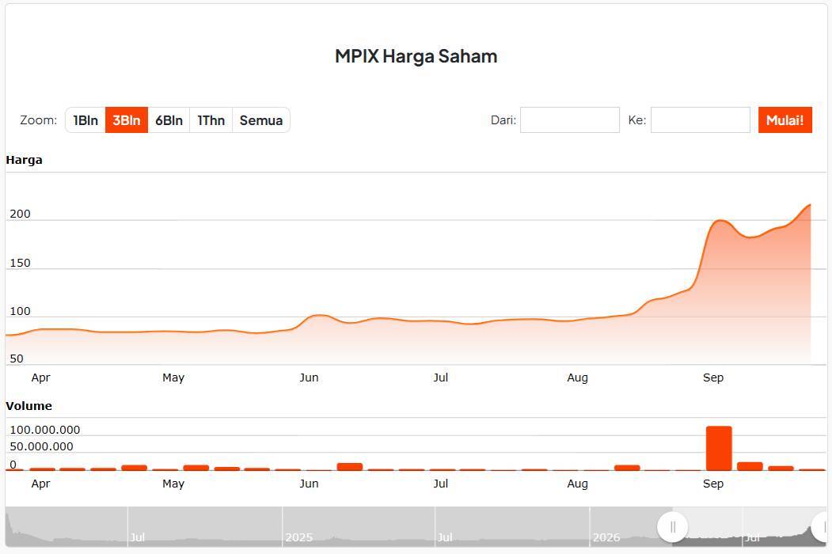Image resolution: width=832 pixels, height=554 pixels.
Task: Show all data with Semua
Action: [261, 120]
